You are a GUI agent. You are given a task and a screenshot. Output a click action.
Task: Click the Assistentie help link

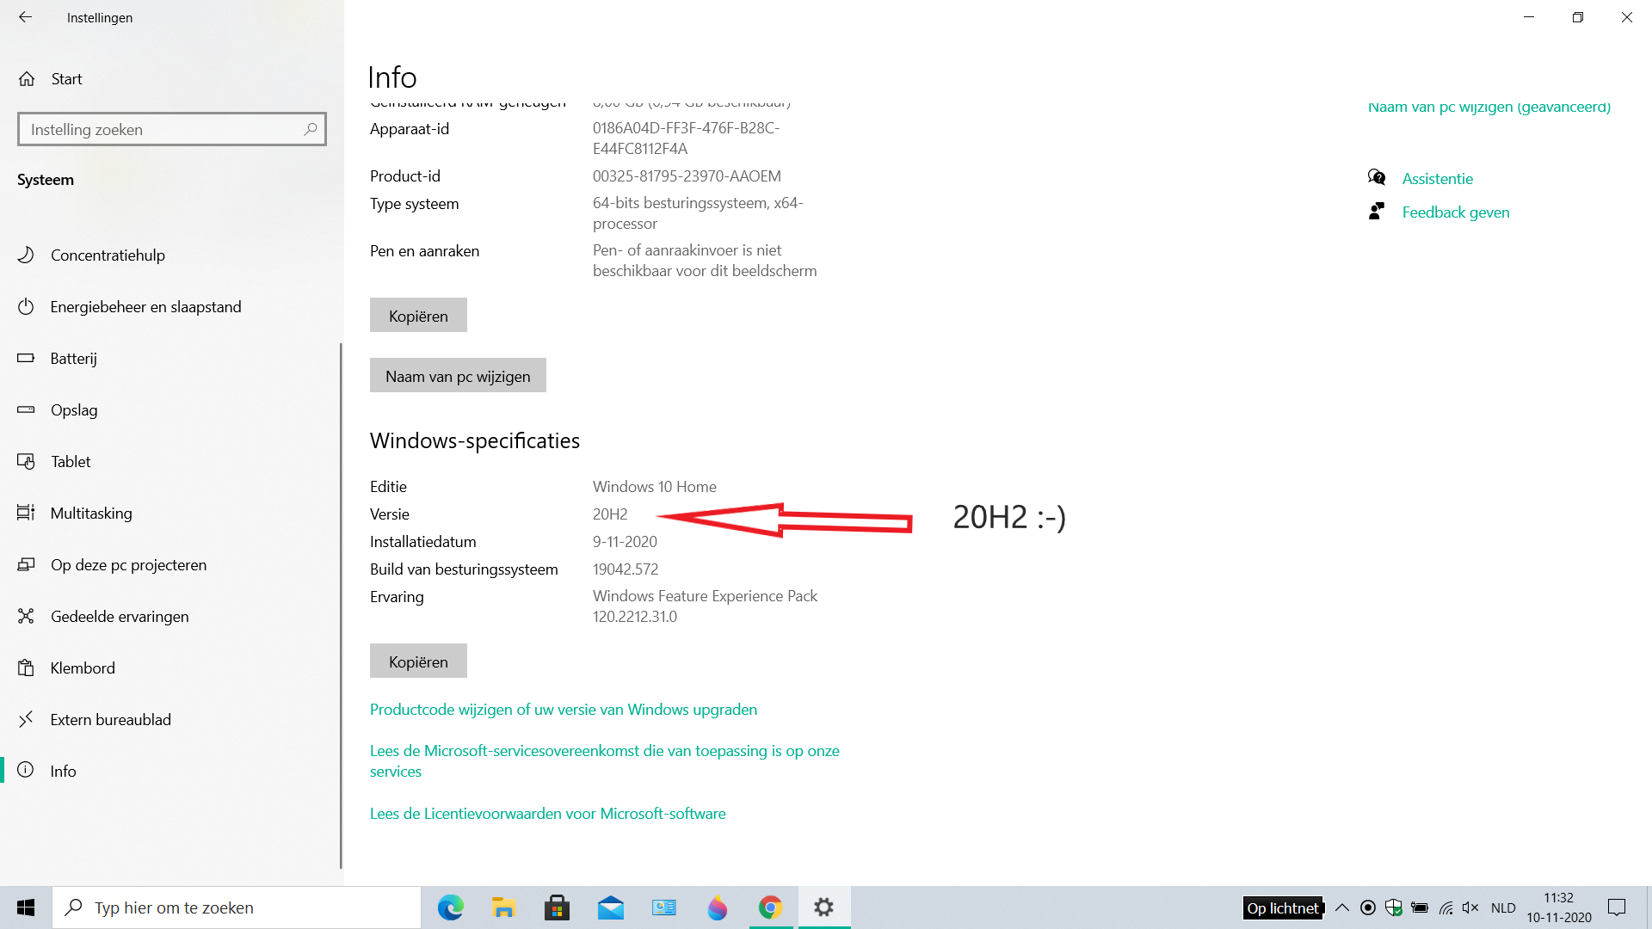[x=1437, y=179]
